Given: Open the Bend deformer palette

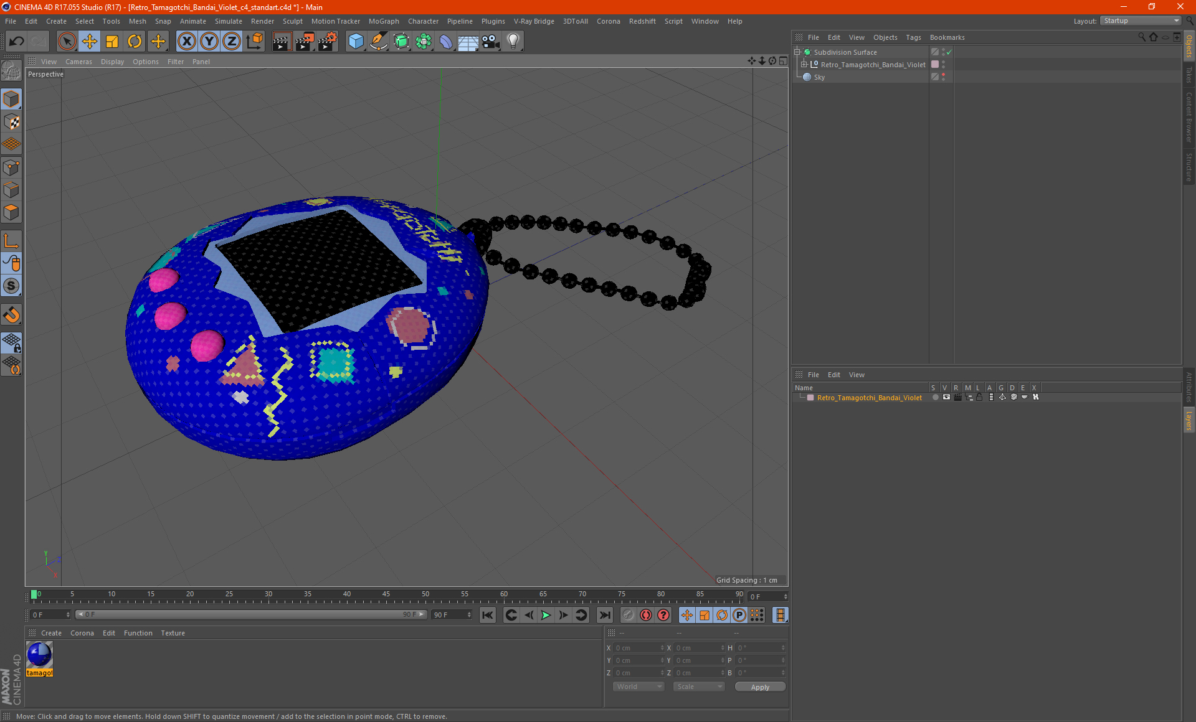Looking at the screenshot, I should (x=446, y=42).
